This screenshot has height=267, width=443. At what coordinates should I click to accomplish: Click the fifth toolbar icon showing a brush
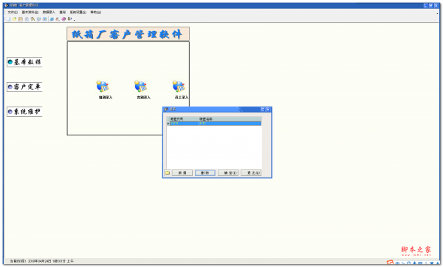[x=32, y=19]
